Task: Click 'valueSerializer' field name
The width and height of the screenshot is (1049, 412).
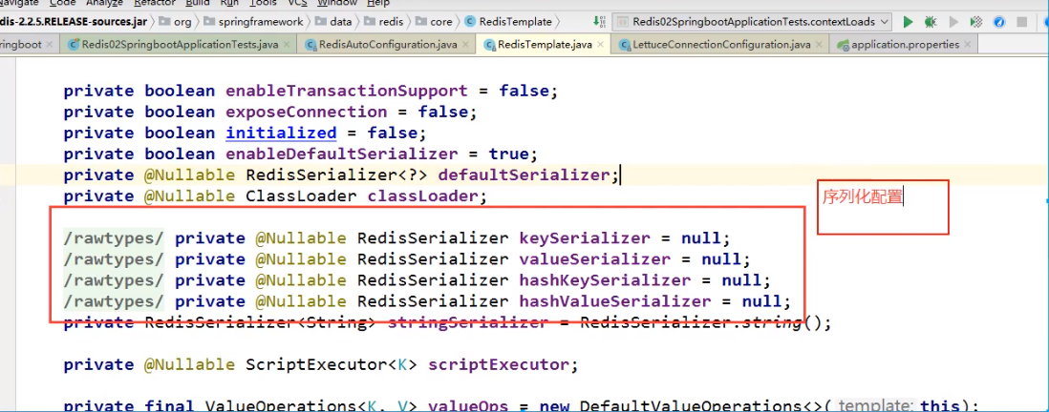Action: tap(595, 259)
